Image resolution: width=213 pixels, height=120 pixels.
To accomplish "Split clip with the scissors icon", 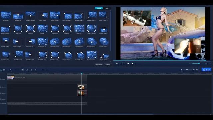I will 27,70.
